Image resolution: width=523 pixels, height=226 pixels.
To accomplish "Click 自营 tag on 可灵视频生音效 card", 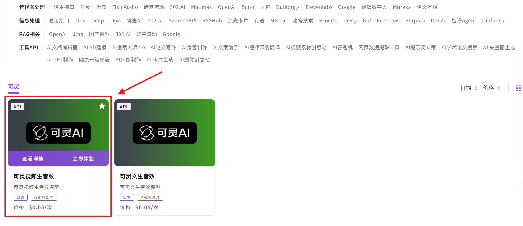I will tap(21, 197).
